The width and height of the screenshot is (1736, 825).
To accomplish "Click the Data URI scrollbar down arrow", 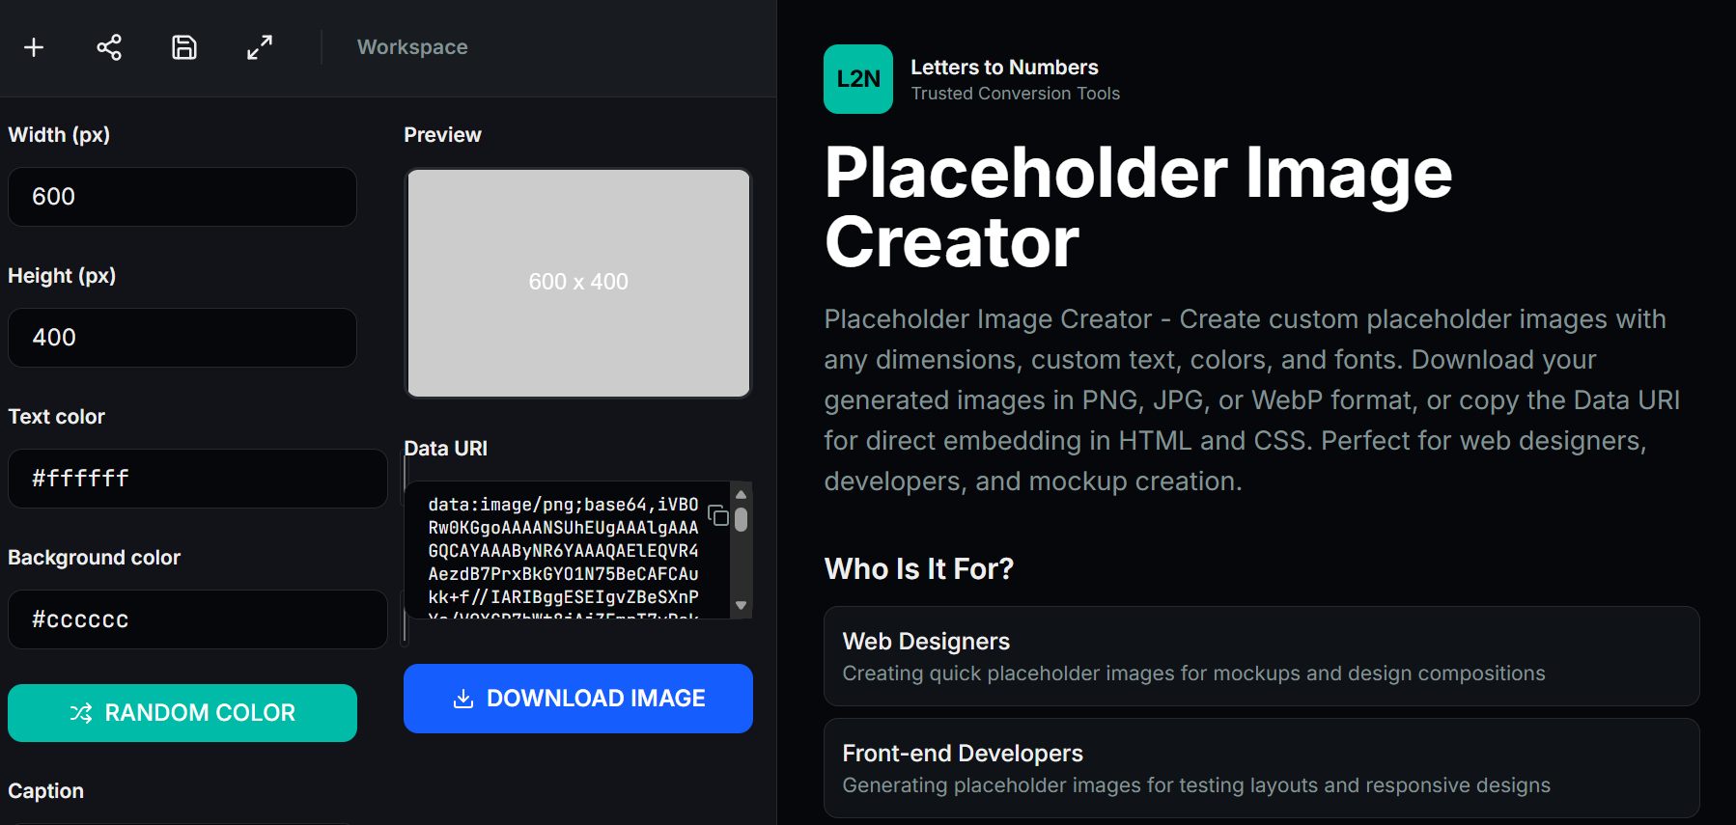I will (742, 606).
